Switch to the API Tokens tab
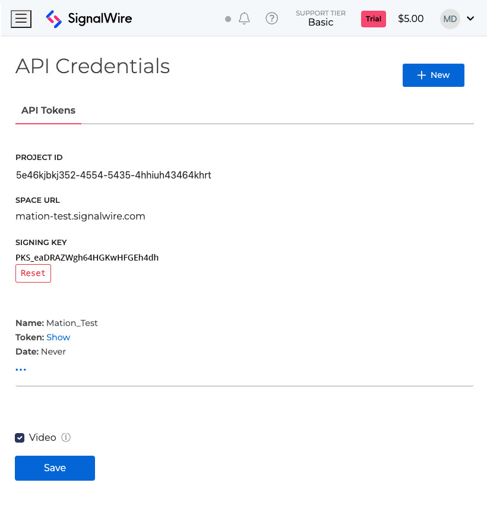This screenshot has height=514, width=487. pos(49,111)
